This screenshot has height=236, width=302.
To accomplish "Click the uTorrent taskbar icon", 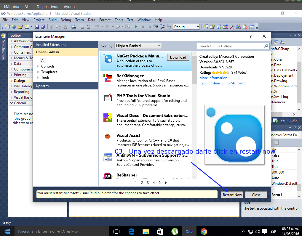I will coord(175,231).
